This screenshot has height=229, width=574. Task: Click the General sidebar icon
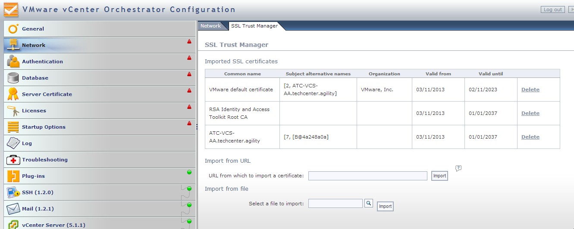[x=13, y=29]
